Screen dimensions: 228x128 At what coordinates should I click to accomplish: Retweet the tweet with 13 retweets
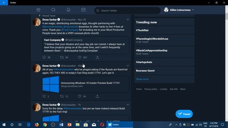point(62,96)
